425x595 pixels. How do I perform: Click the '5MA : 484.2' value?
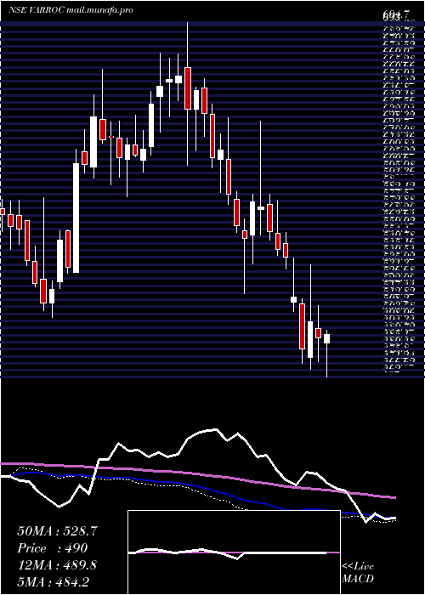(54, 581)
